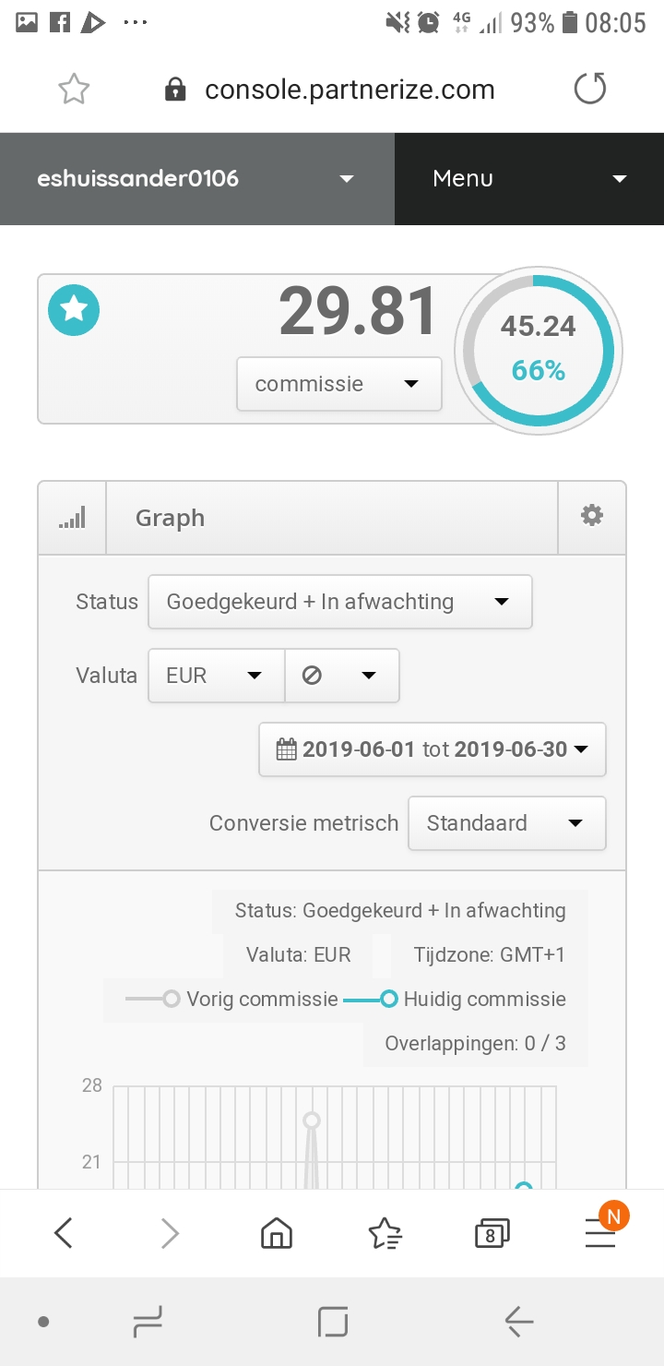Click the teal star badge icon
664x1366 pixels.
74,309
